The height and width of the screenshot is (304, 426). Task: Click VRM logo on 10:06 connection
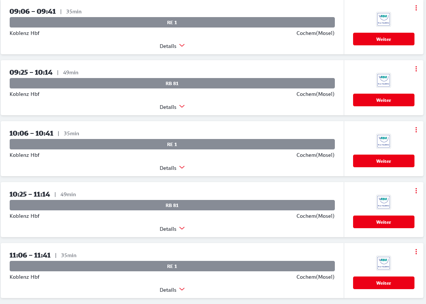tap(383, 141)
